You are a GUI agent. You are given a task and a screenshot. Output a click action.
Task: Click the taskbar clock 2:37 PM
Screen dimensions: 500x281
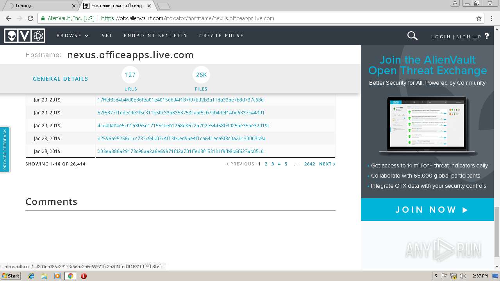coord(480,276)
